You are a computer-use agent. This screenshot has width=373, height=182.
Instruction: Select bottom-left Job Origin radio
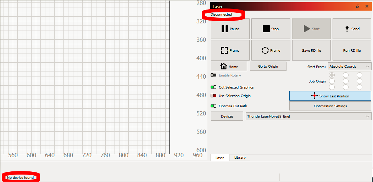(x=332, y=87)
